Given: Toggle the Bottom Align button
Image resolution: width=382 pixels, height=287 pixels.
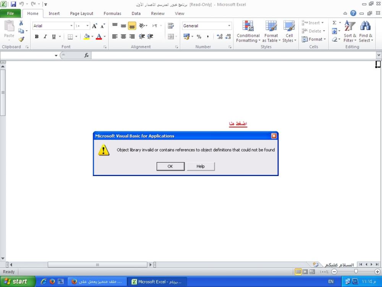Looking at the screenshot, I should click(x=132, y=26).
